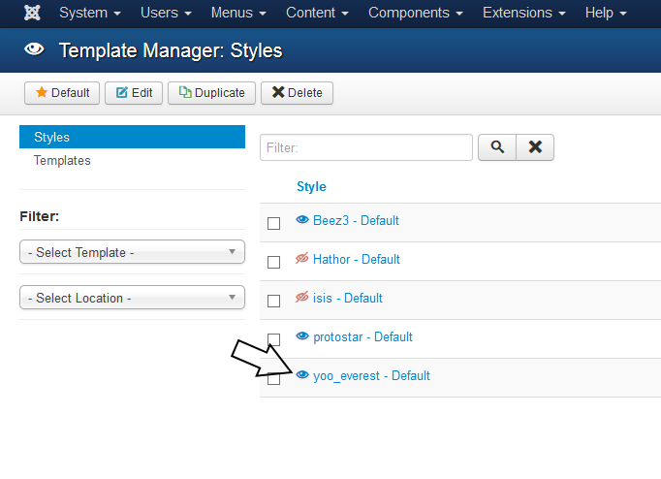Sort by the Style column header

click(x=311, y=186)
